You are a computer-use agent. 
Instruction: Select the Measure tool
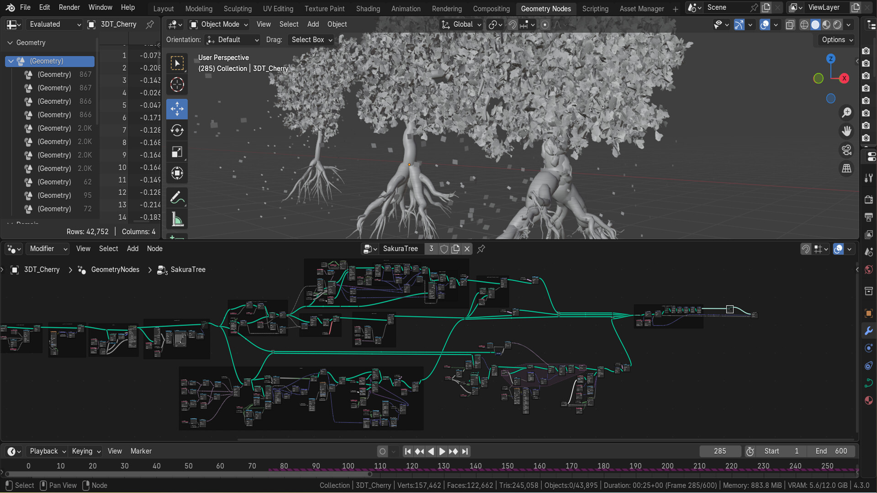pyautogui.click(x=177, y=219)
